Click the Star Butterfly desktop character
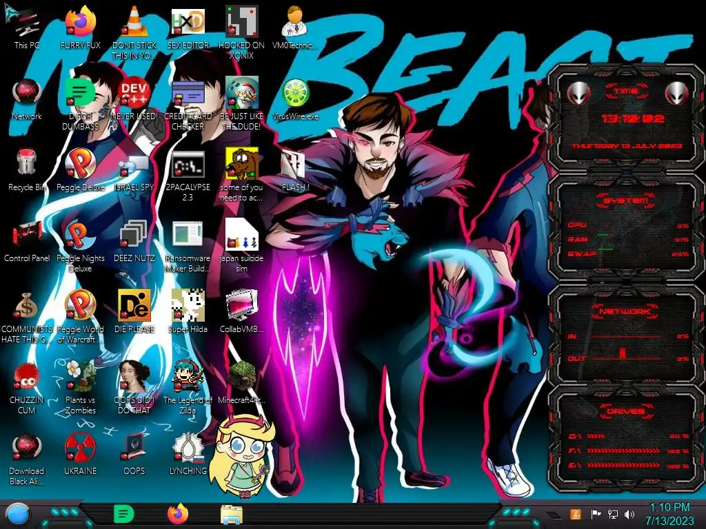 (242, 456)
